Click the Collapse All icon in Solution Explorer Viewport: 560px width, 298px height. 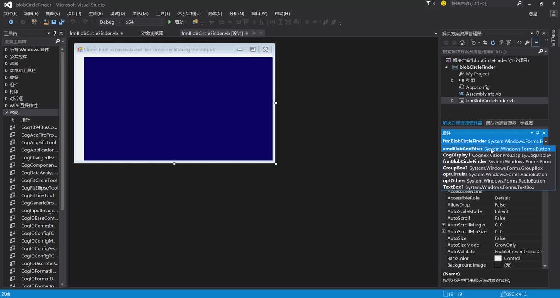(501, 43)
